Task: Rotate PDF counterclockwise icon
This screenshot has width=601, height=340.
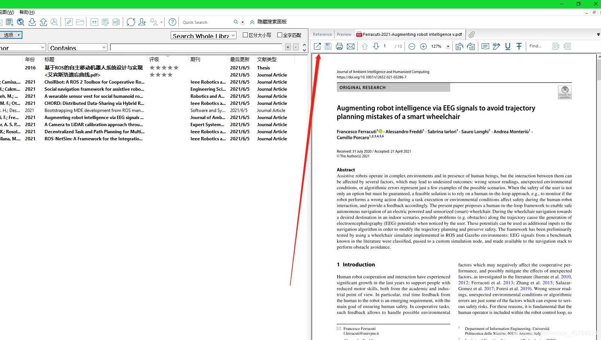Action: click(460, 46)
